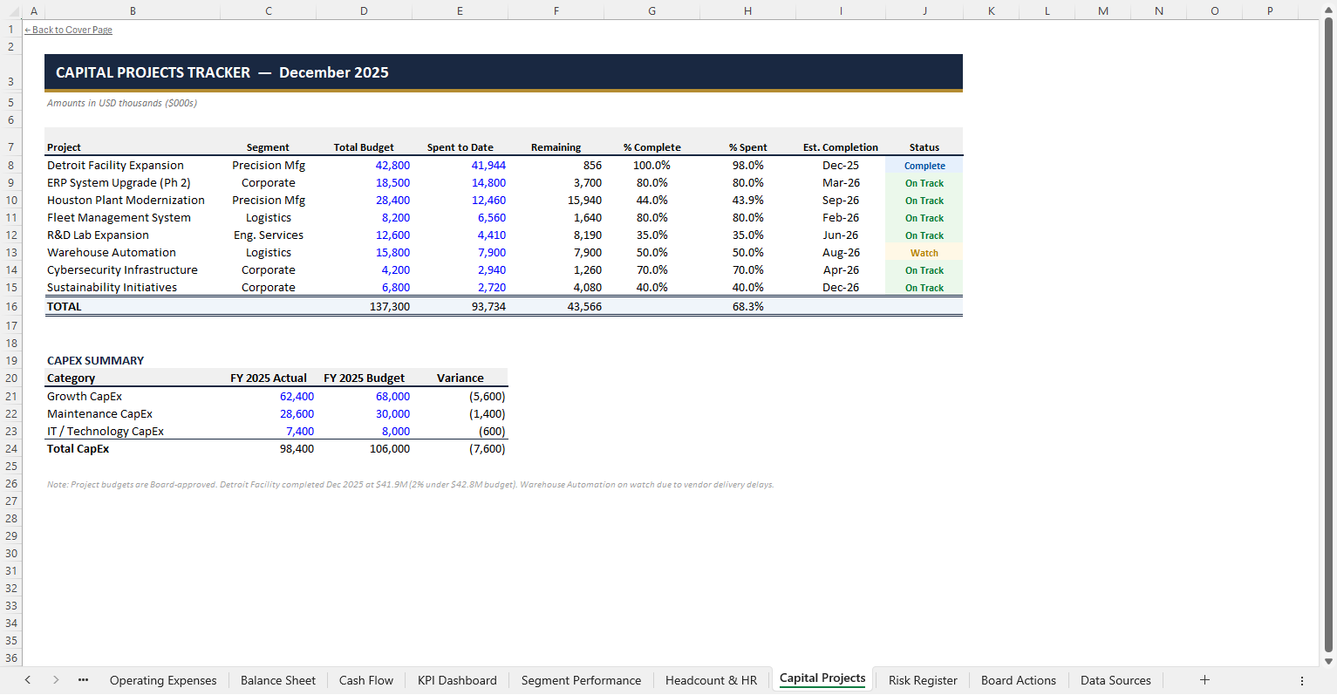The width and height of the screenshot is (1337, 695).
Task: Switch to the Balance Sheet tab
Action: coord(277,680)
